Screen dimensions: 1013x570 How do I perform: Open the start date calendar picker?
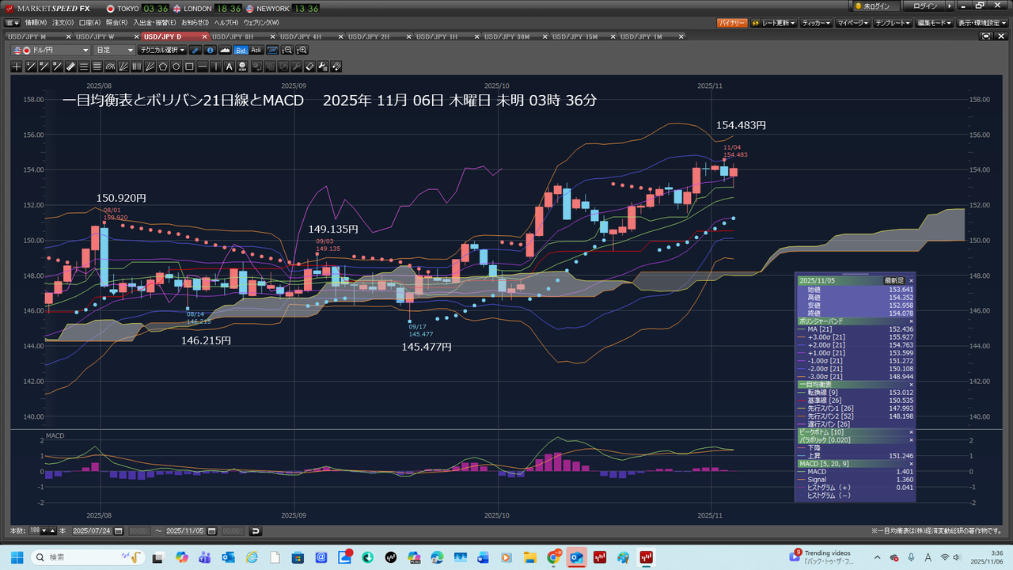point(119,531)
